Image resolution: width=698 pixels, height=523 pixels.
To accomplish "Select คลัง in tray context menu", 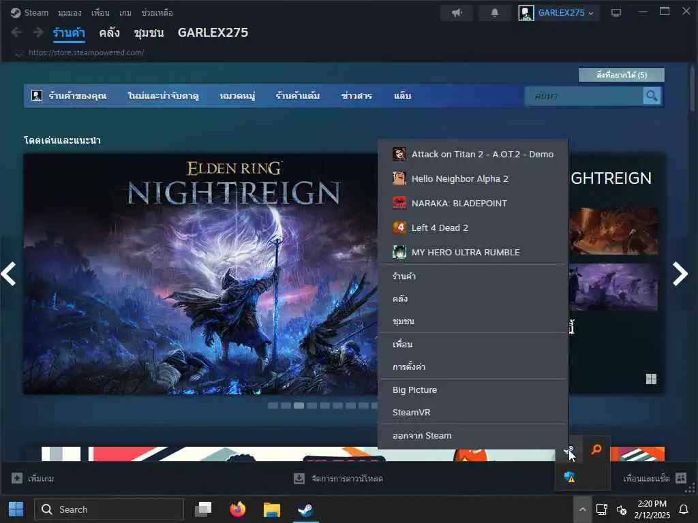I will point(473,299).
